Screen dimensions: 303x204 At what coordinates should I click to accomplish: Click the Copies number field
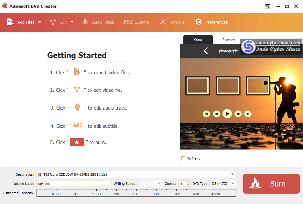coord(182,184)
